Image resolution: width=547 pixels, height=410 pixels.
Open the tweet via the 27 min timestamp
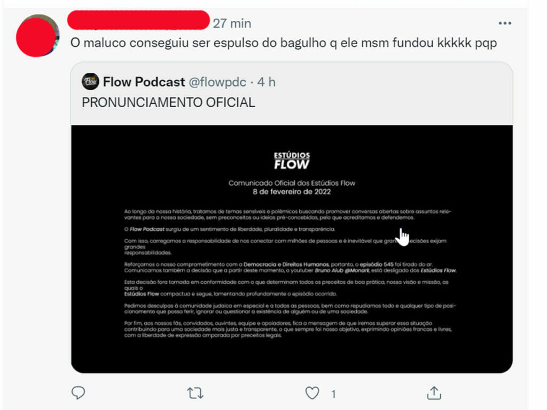[x=232, y=23]
